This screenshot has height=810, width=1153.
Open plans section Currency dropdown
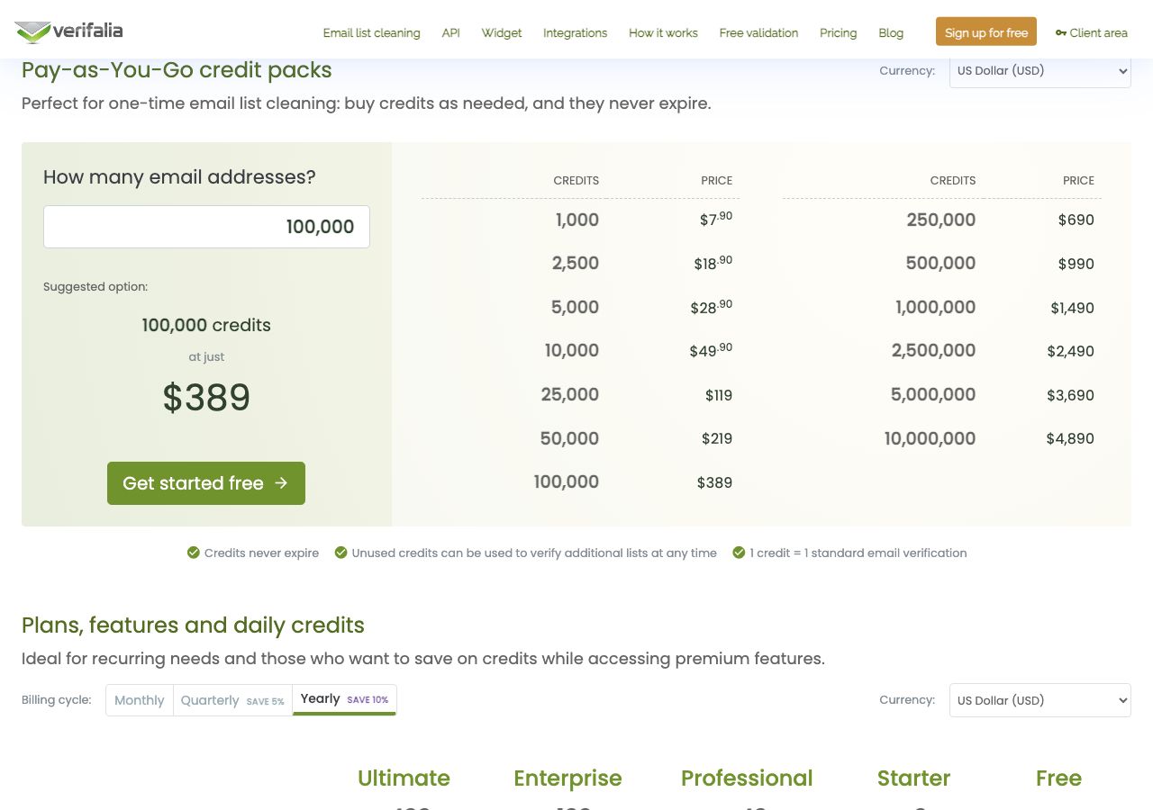1040,700
